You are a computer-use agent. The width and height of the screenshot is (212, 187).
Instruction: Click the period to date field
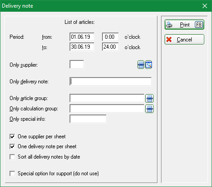(x=82, y=47)
